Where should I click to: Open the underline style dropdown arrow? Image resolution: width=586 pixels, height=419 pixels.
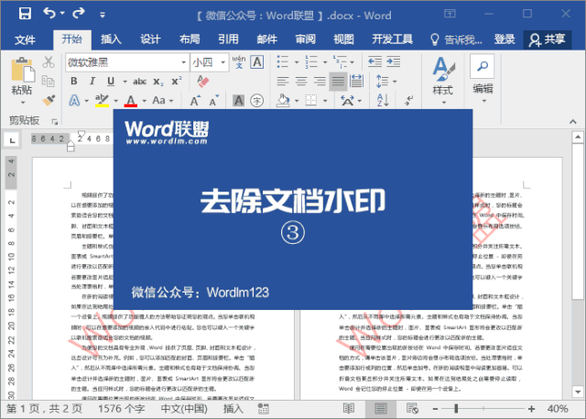(x=125, y=82)
